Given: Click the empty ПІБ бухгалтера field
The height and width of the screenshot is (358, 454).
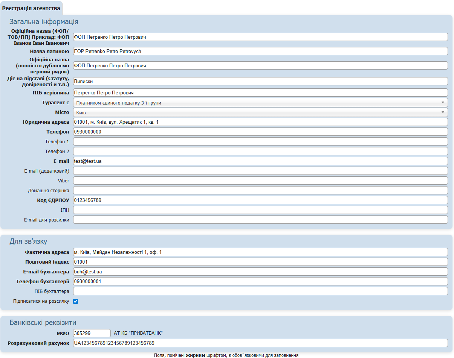Looking at the screenshot, I should [260, 291].
